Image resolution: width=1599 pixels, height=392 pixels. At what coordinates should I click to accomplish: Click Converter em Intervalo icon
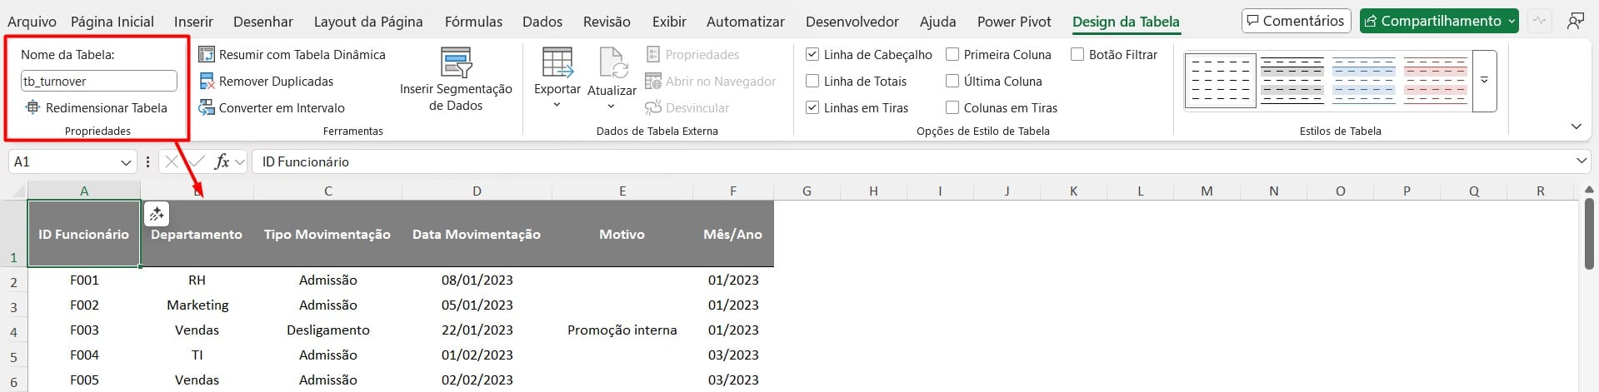206,108
